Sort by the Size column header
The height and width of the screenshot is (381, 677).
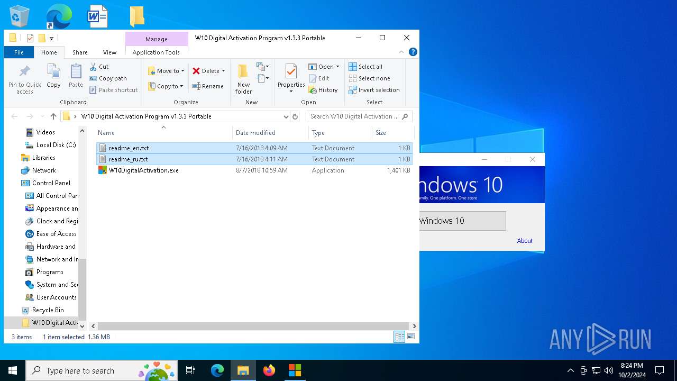pyautogui.click(x=392, y=133)
